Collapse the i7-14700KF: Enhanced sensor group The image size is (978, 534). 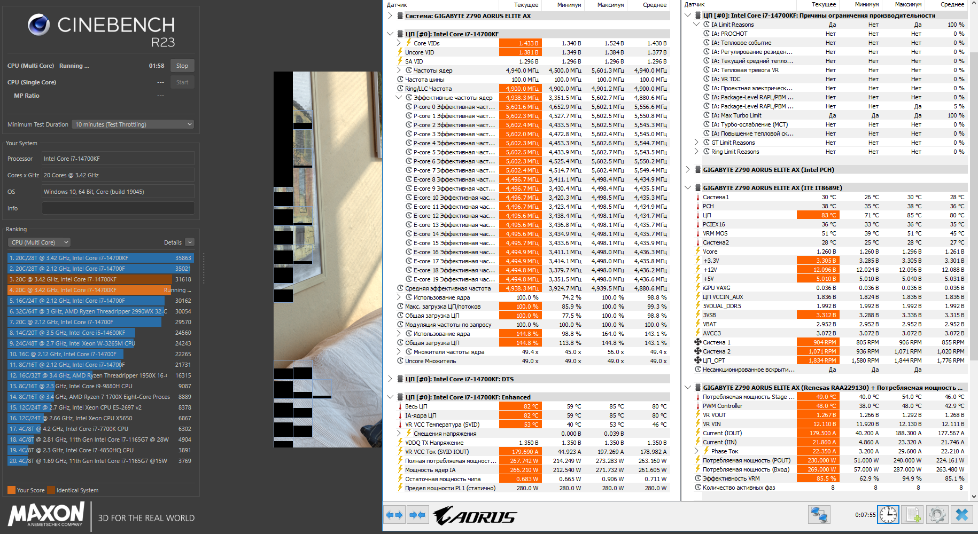(390, 397)
